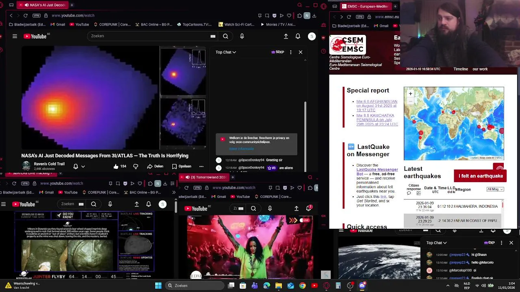Open the 'All Mag' magnitude filter dropdown
Screen dimensions: 520x292
click(495, 189)
